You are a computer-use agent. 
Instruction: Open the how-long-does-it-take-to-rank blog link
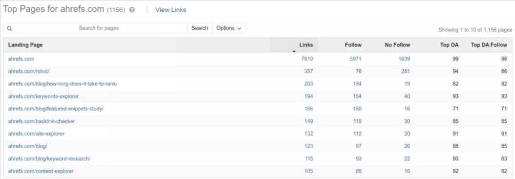pyautogui.click(x=63, y=84)
